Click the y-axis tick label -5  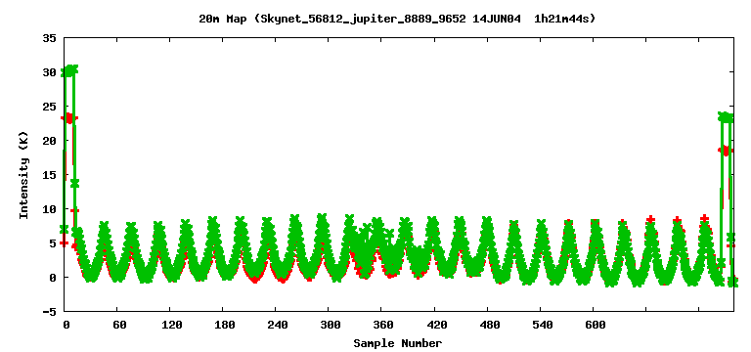(x=50, y=311)
